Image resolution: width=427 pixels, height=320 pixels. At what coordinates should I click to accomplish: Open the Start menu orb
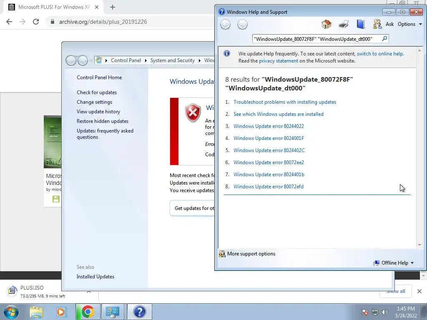click(x=11, y=312)
